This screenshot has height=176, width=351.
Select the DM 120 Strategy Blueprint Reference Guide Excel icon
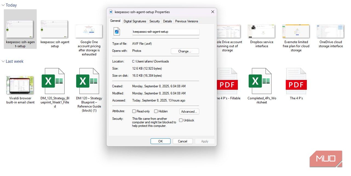[x=88, y=81]
